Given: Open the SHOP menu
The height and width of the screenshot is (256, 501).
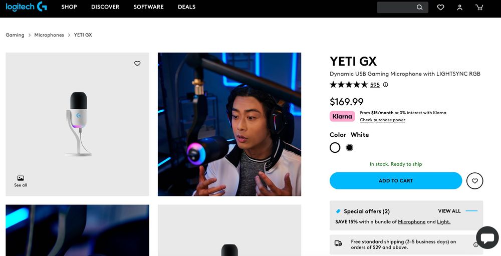Looking at the screenshot, I should pos(69,7).
